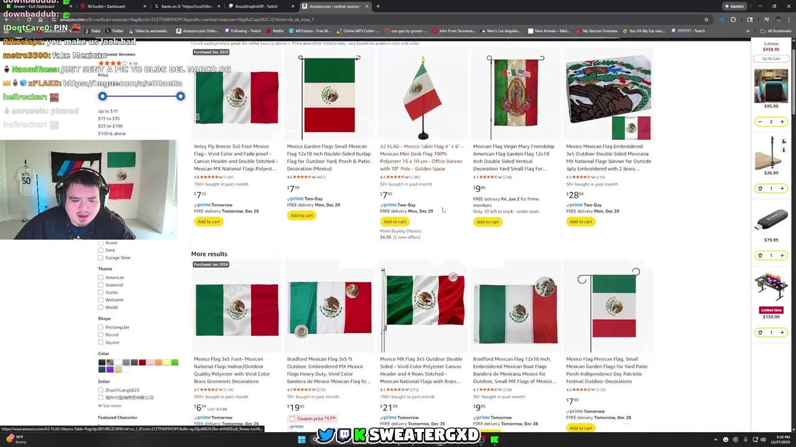Image resolution: width=796 pixels, height=447 pixels.
Task: Check the ZhaoYiLong0823 seller checkbox
Action: pyautogui.click(x=101, y=390)
